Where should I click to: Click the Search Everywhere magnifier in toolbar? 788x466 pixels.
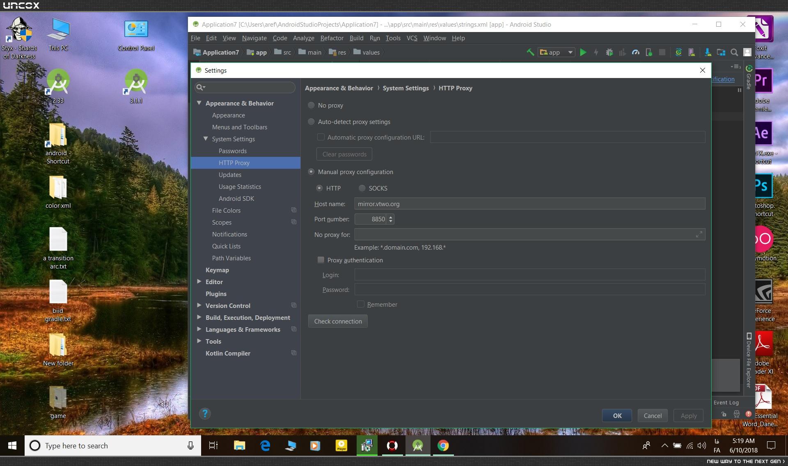click(x=734, y=52)
